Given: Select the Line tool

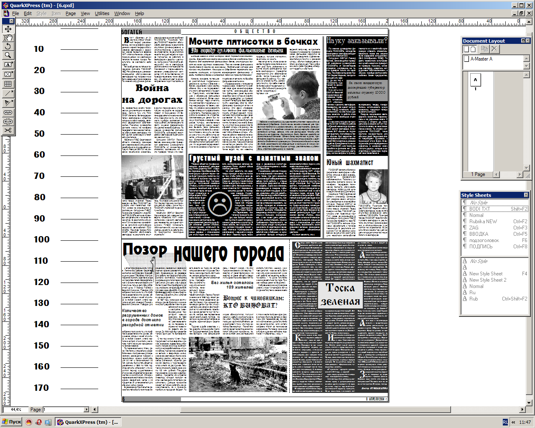Looking at the screenshot, I should [x=8, y=93].
